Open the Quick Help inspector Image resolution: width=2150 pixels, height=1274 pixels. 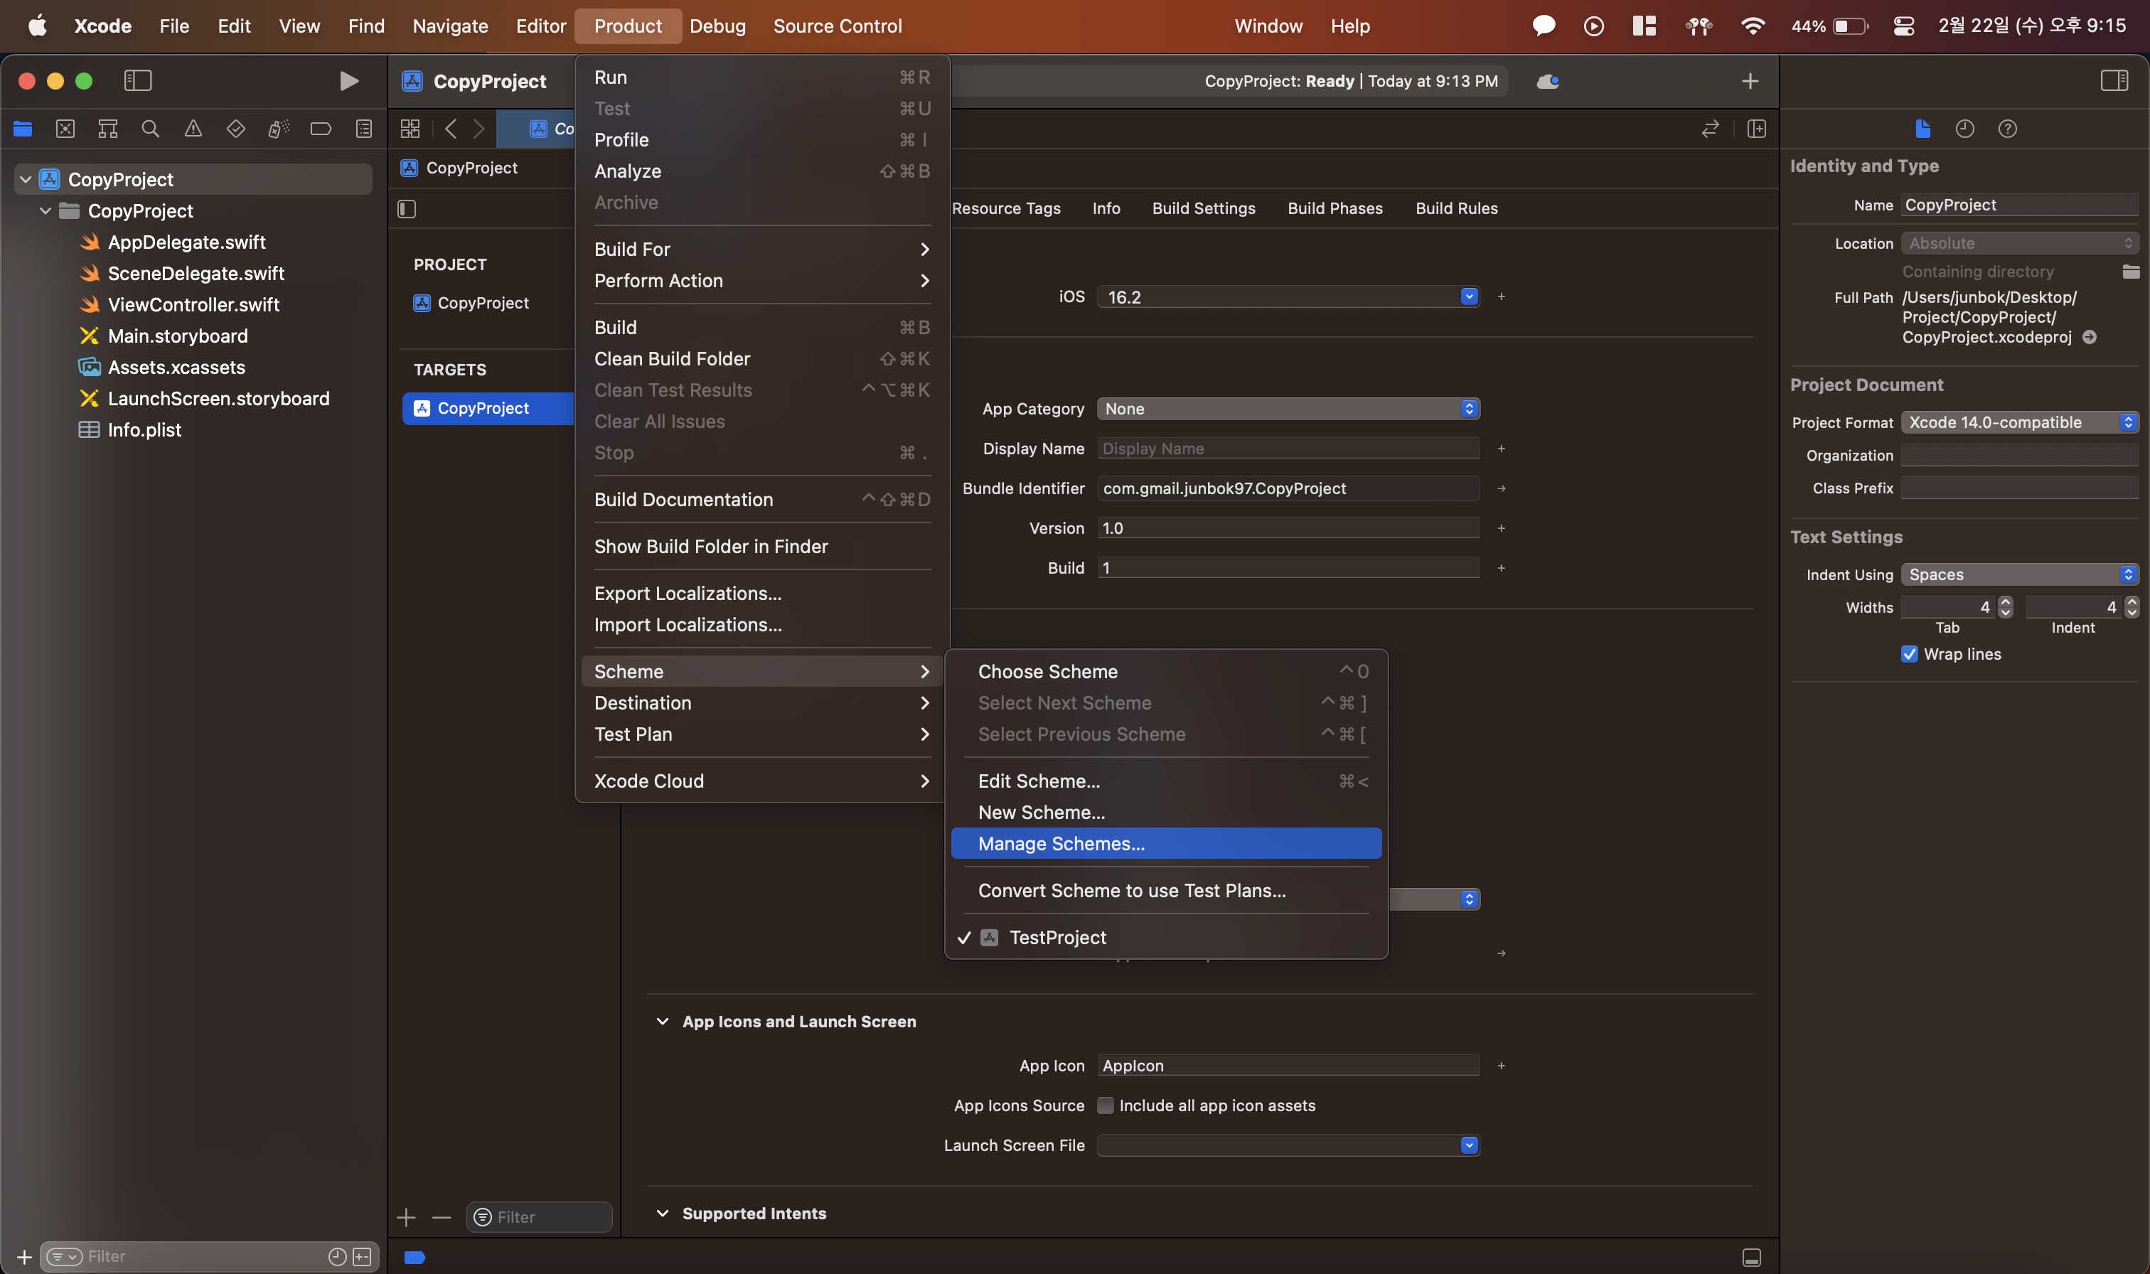coord(2006,129)
